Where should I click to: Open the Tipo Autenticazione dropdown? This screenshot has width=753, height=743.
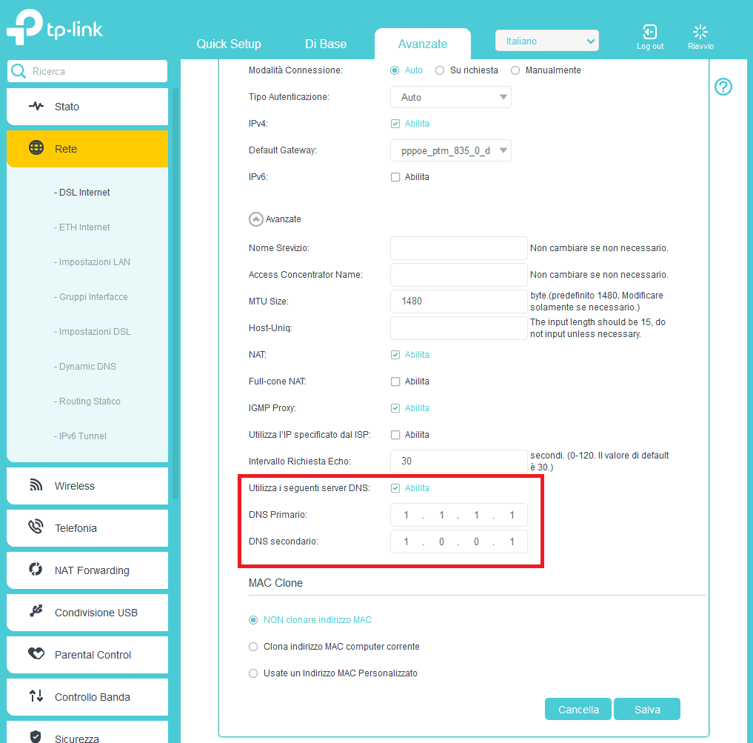tap(450, 97)
